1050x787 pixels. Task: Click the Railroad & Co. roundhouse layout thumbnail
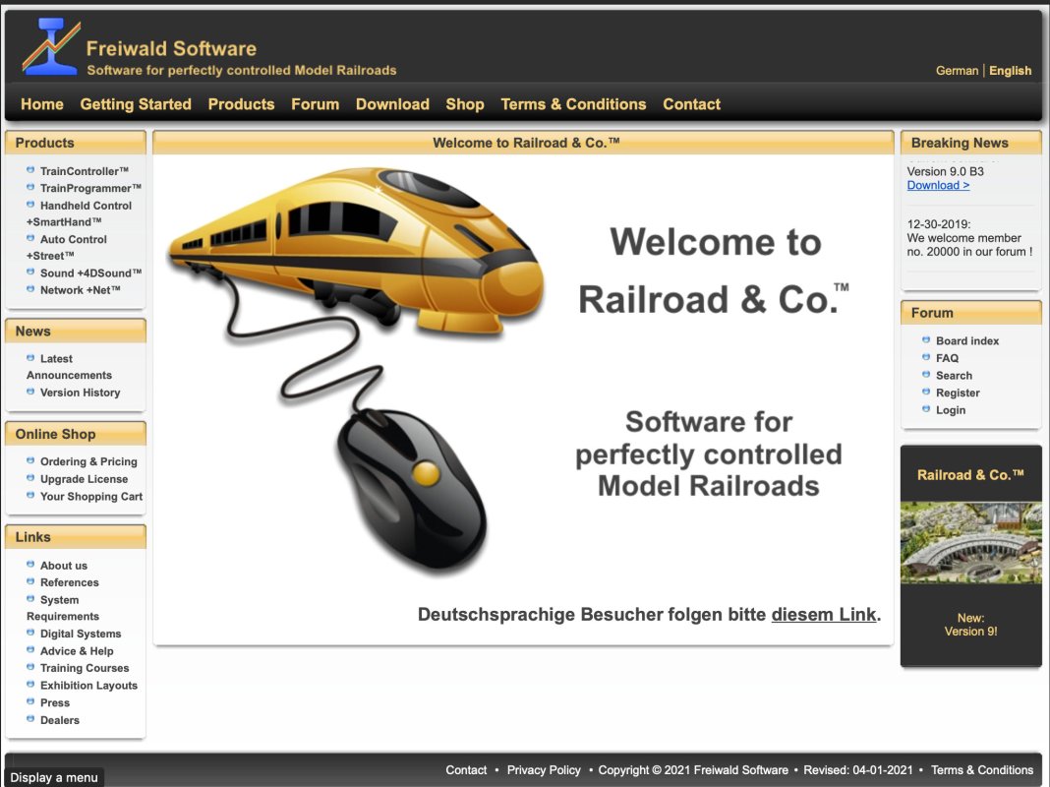coord(970,543)
